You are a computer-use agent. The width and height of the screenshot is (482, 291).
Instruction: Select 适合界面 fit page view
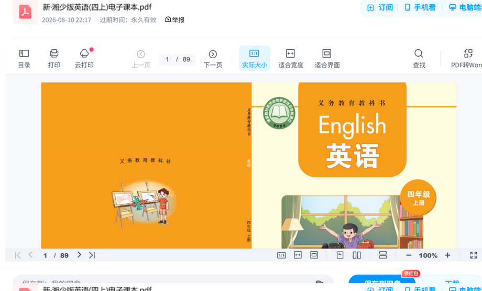coord(327,58)
